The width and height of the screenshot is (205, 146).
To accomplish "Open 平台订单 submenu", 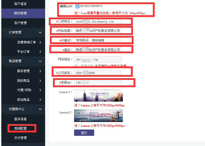I will [x=23, y=52].
